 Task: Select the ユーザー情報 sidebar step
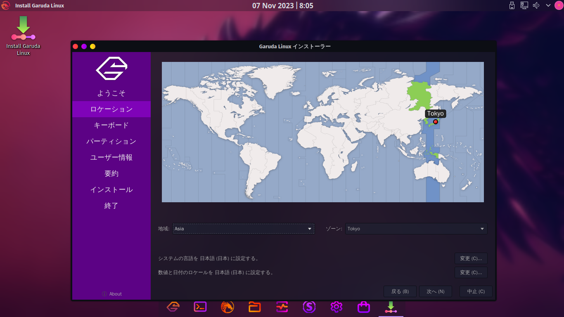coord(111,158)
